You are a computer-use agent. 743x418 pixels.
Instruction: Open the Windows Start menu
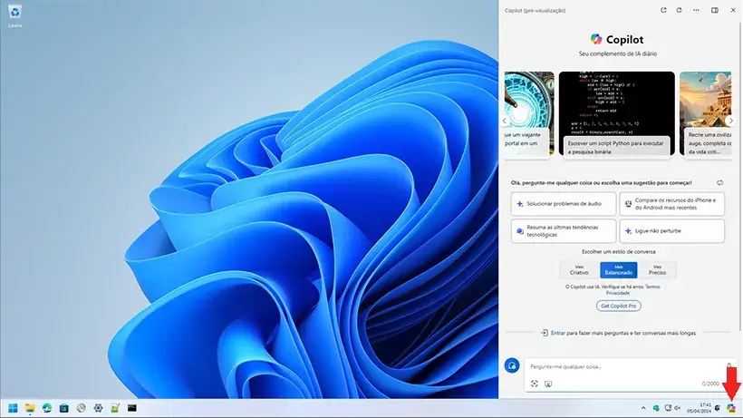pos(13,408)
